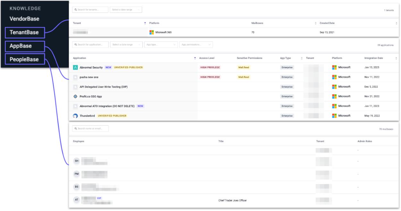Open the Thunderbird application entry
Image resolution: width=401 pixels, height=211 pixels.
click(87, 116)
